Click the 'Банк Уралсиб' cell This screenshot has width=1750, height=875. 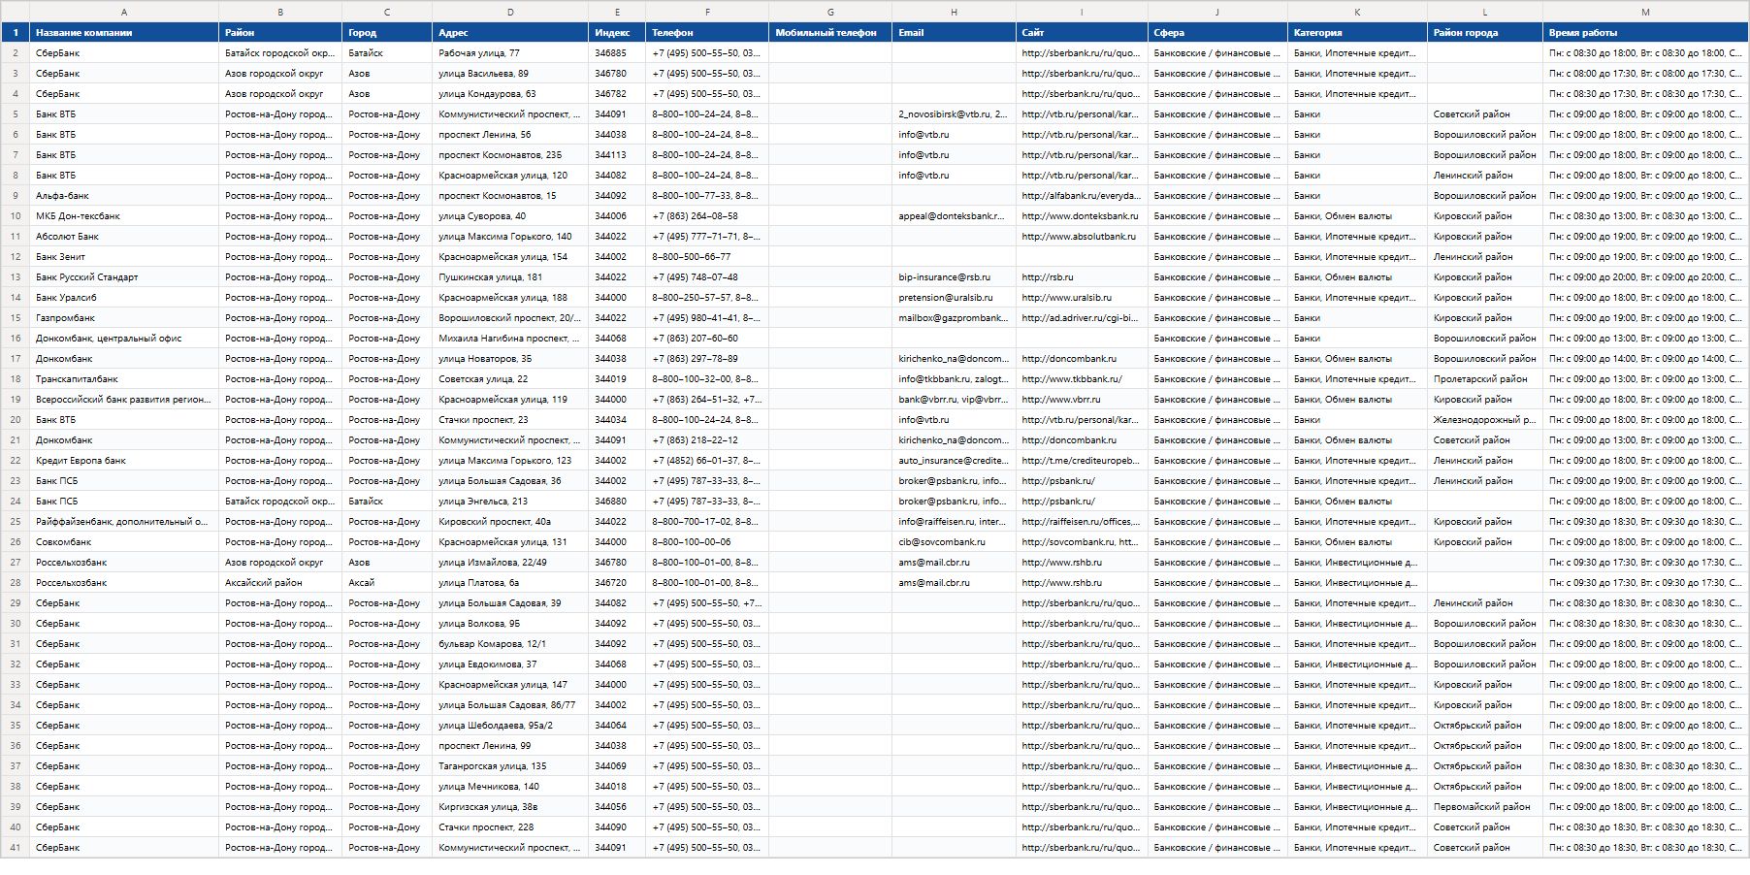point(124,298)
